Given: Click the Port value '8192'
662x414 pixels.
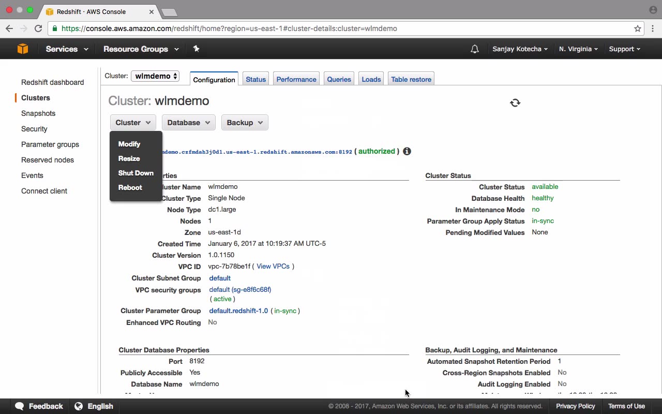Looking at the screenshot, I should point(197,361).
